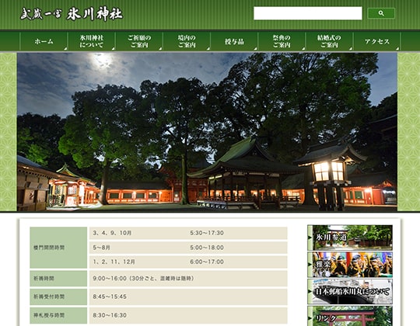Go to the アクセス page
420x326 pixels.
coord(376,41)
